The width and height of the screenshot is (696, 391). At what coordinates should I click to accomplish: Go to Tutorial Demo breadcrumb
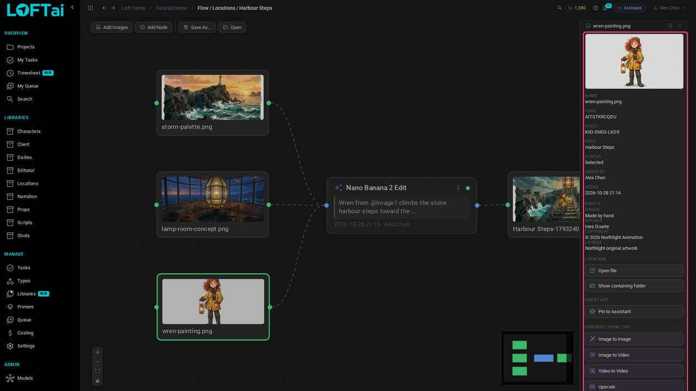pos(172,8)
